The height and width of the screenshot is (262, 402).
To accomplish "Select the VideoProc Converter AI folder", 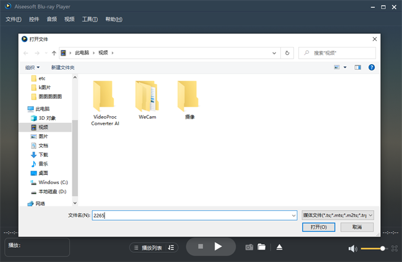I will (x=105, y=103).
